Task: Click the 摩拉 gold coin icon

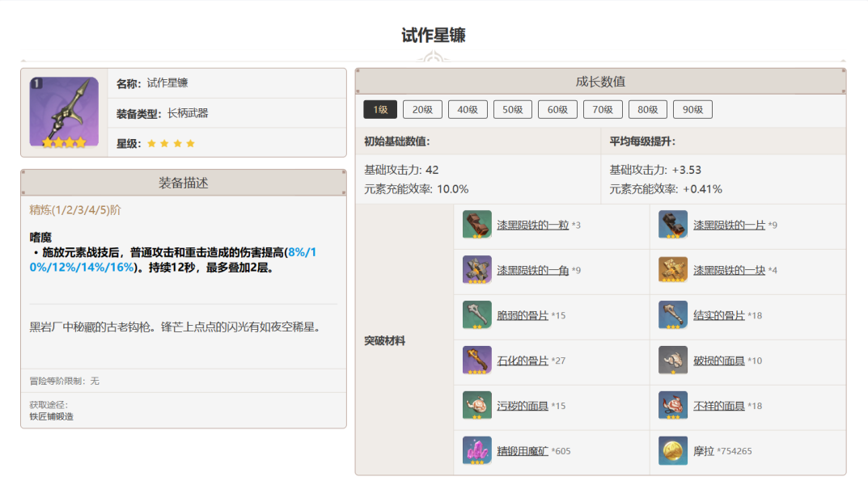Action: 673,451
